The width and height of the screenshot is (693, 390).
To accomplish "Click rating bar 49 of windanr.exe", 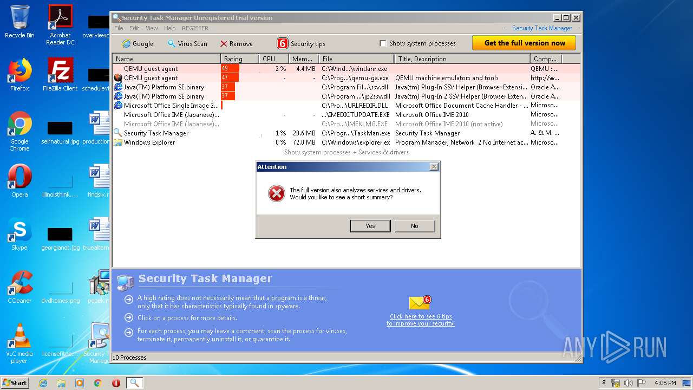I will [230, 69].
